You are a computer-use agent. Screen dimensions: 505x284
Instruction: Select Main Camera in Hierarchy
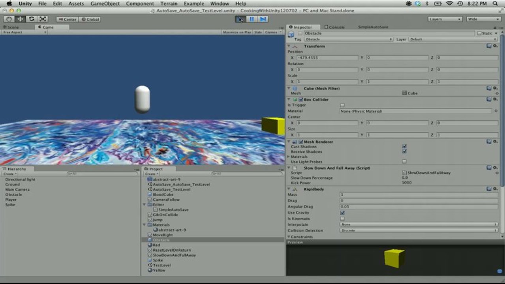17,189
